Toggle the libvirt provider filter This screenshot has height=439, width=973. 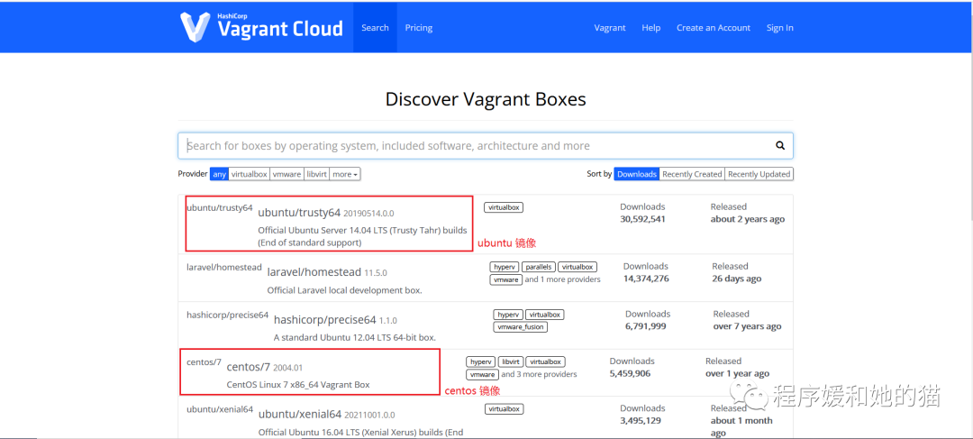[x=316, y=175]
